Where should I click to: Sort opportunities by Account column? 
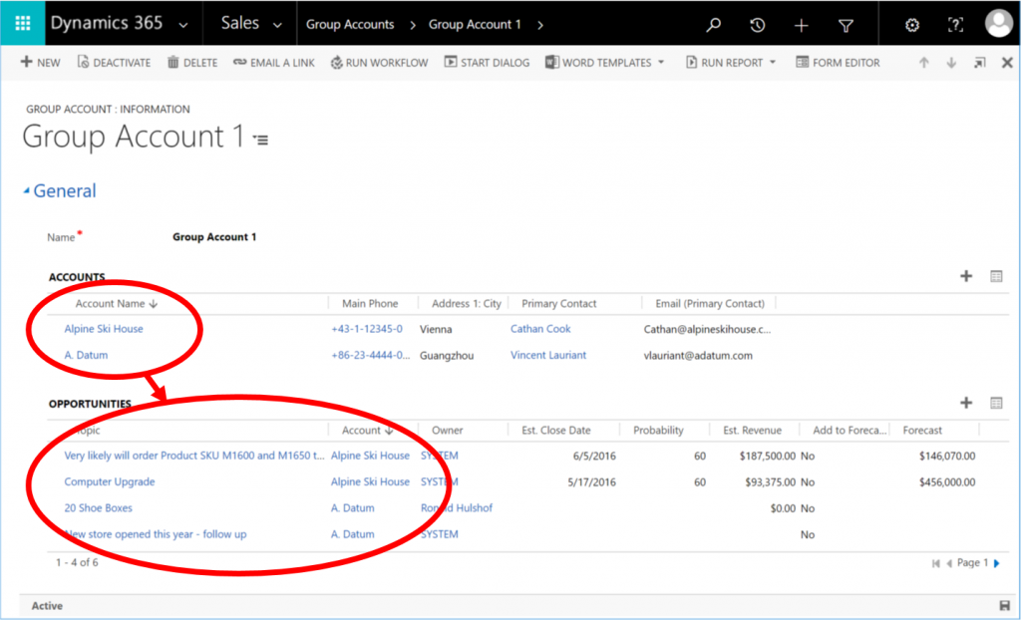coord(367,431)
